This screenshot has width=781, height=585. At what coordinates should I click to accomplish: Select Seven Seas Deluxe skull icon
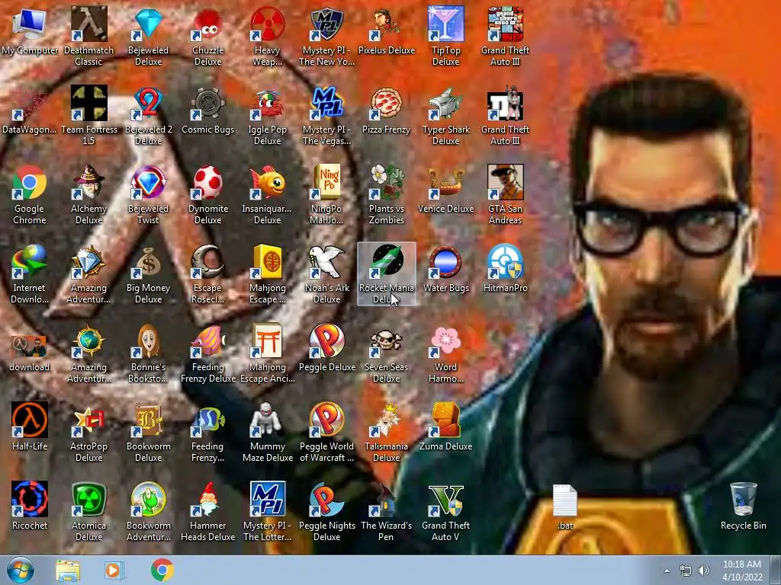pos(387,340)
